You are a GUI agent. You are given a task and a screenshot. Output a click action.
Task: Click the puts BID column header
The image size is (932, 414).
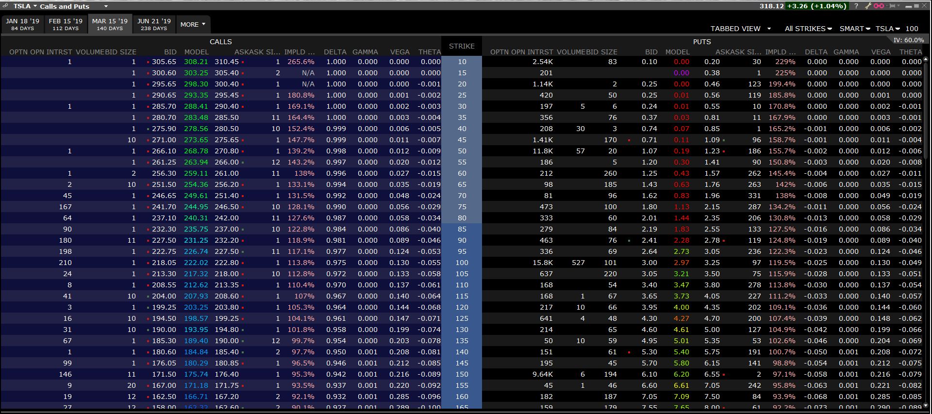click(x=651, y=51)
